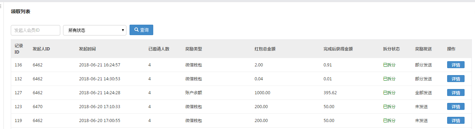The height and width of the screenshot is (129, 475).
Task: Open the 所有状态 status dropdown
Action: pos(95,30)
